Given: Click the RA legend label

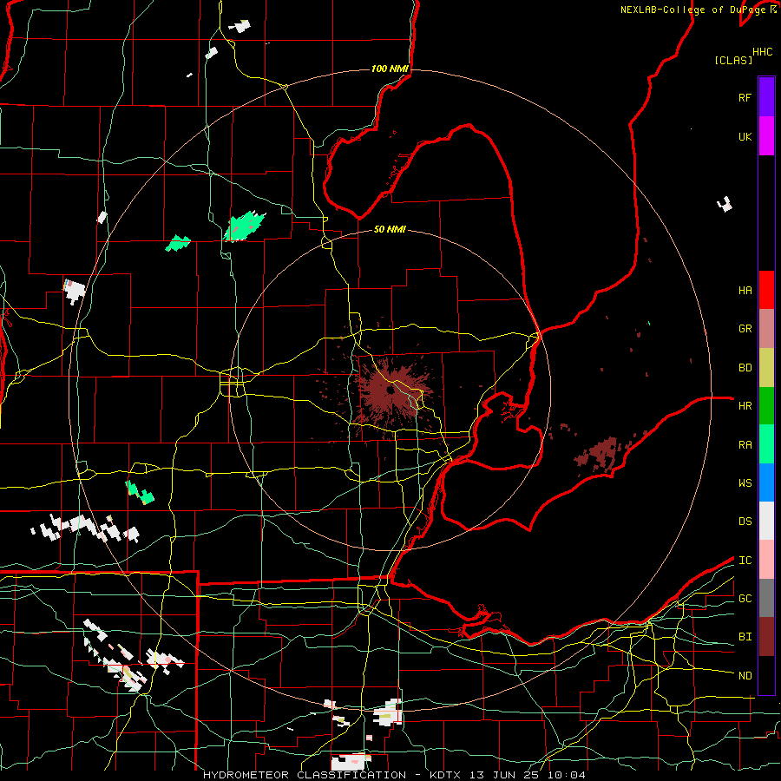Looking at the screenshot, I should pyautogui.click(x=745, y=445).
